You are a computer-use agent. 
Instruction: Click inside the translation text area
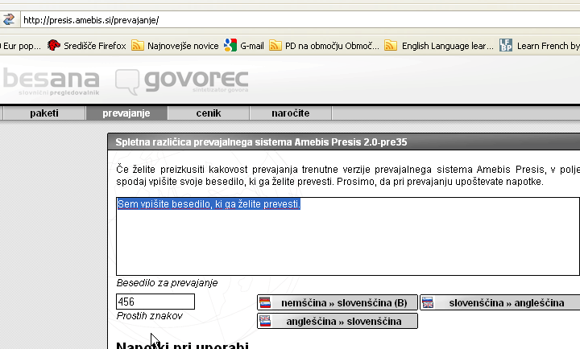click(x=348, y=236)
